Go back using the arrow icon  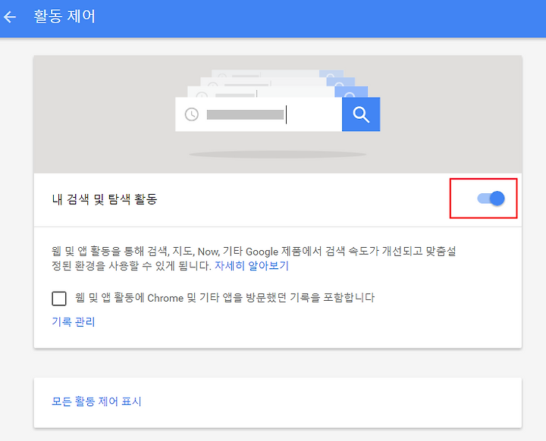coord(10,17)
